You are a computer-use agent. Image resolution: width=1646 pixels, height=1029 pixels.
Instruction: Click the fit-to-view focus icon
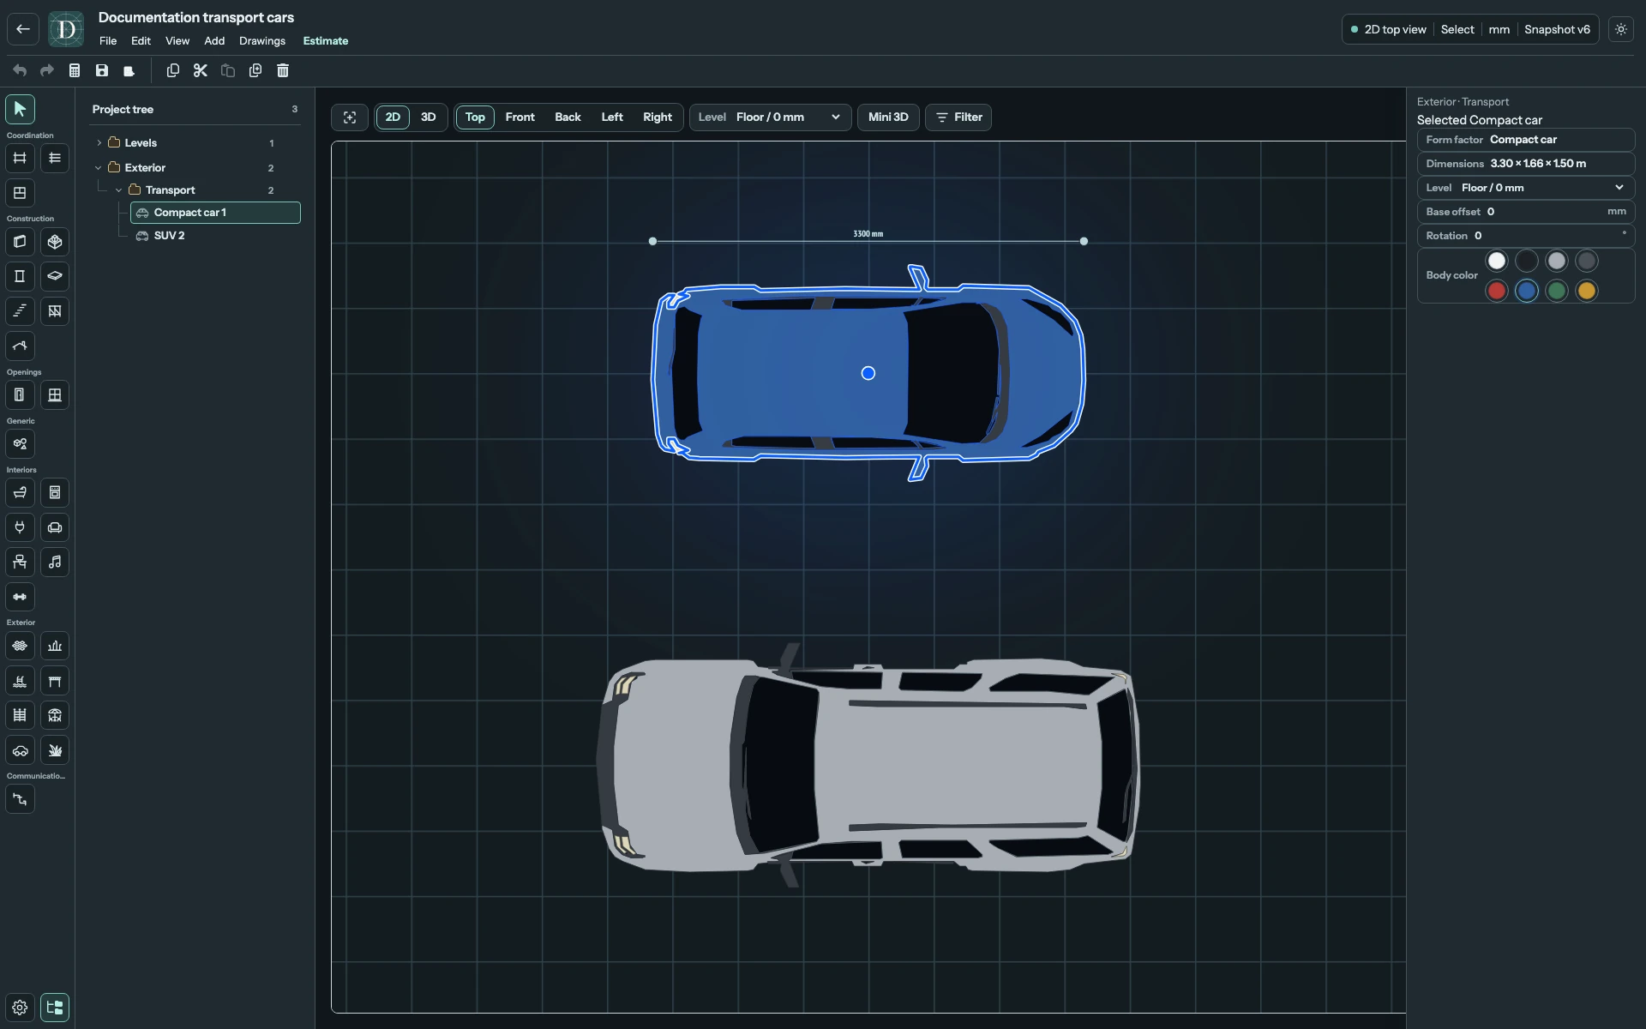[350, 117]
